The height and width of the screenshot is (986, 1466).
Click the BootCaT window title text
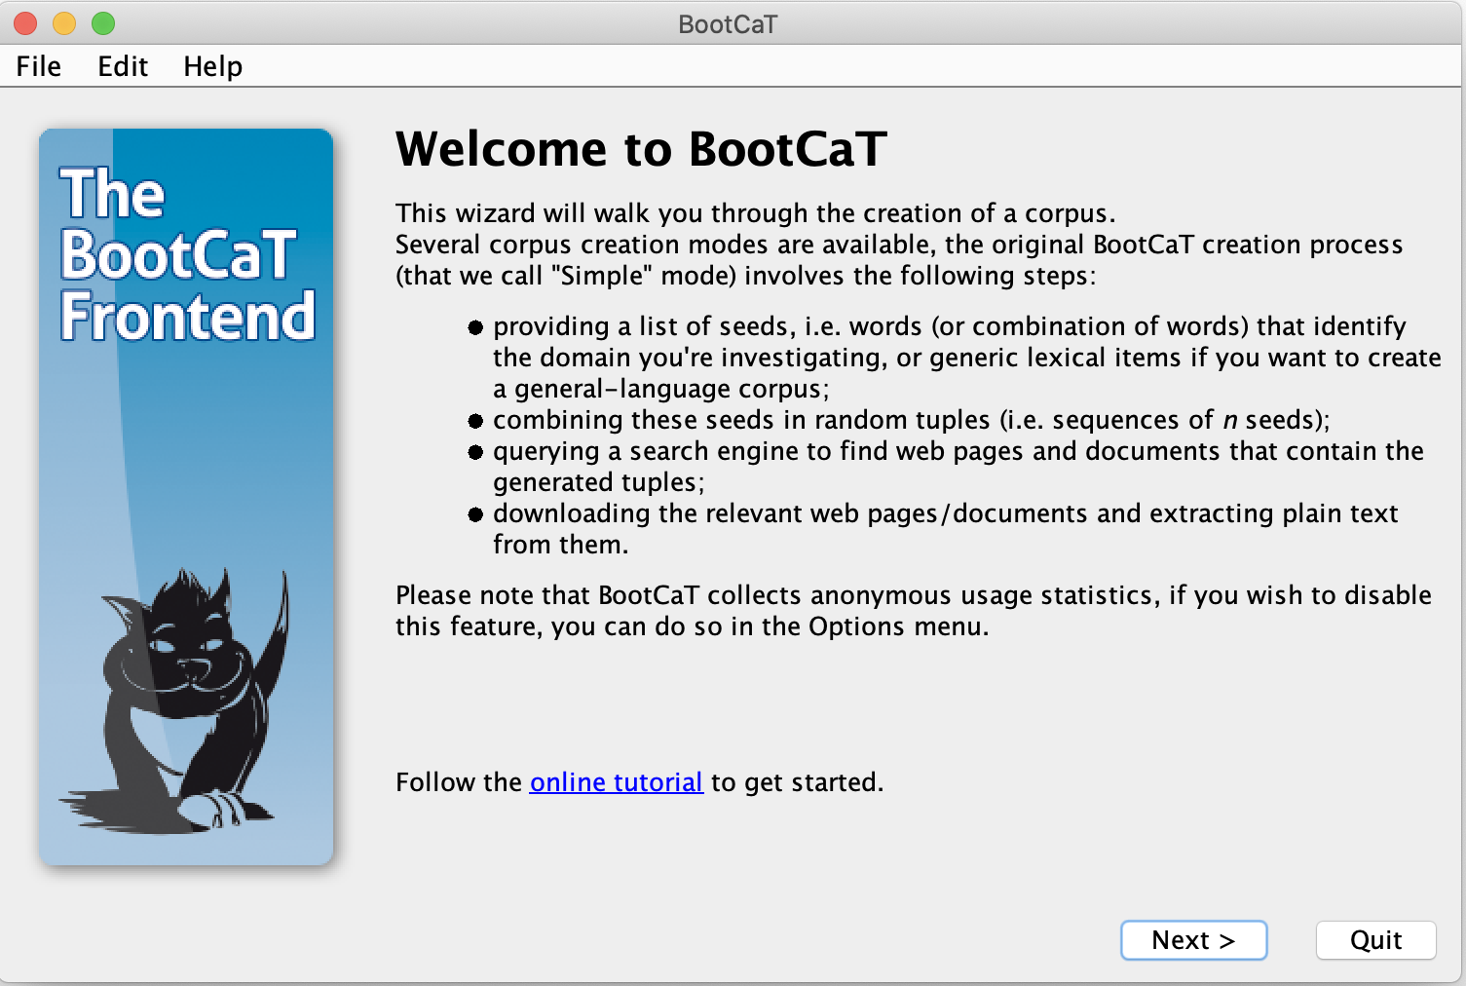click(728, 24)
